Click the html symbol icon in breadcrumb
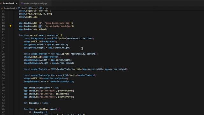Image resolution: width=204 pixels, height=115 pixels. pos(19,8)
